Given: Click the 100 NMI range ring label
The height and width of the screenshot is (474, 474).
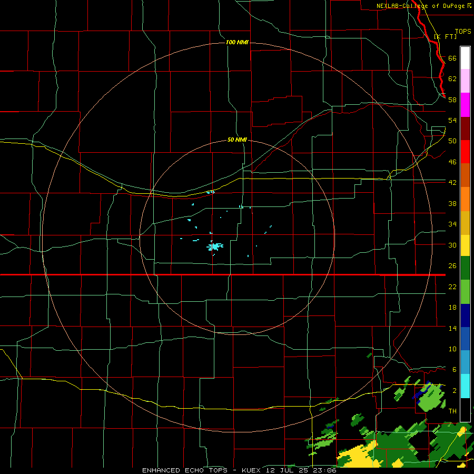Looking at the screenshot, I should point(237,42).
